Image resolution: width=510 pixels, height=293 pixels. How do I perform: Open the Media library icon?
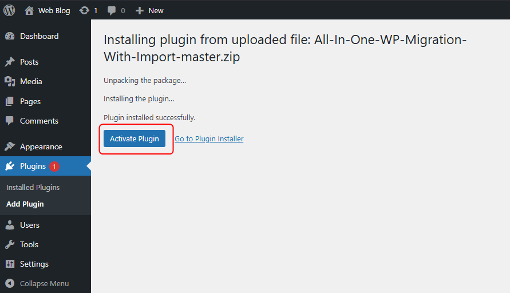[x=10, y=82]
